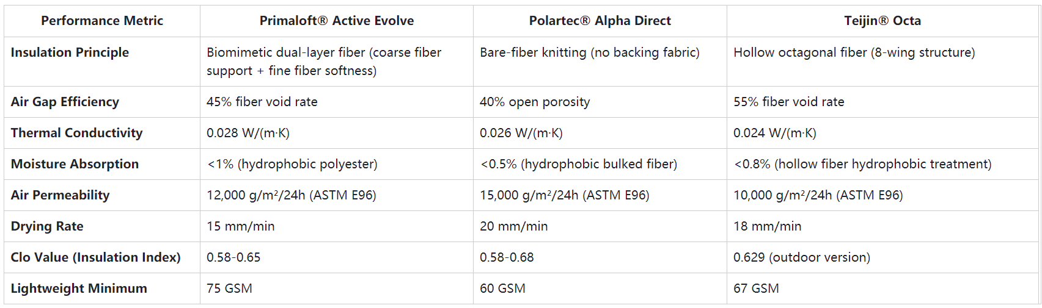The height and width of the screenshot is (308, 1042).
Task: Click the Biomimetic dual-layer fiber cell
Action: (x=323, y=62)
